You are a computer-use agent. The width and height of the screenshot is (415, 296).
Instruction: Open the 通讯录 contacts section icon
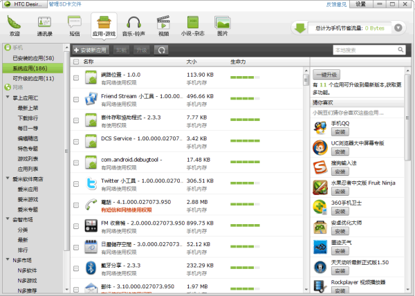pos(45,25)
